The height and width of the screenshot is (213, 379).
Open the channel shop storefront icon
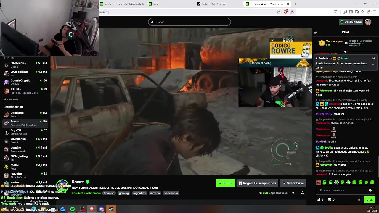tap(329, 200)
